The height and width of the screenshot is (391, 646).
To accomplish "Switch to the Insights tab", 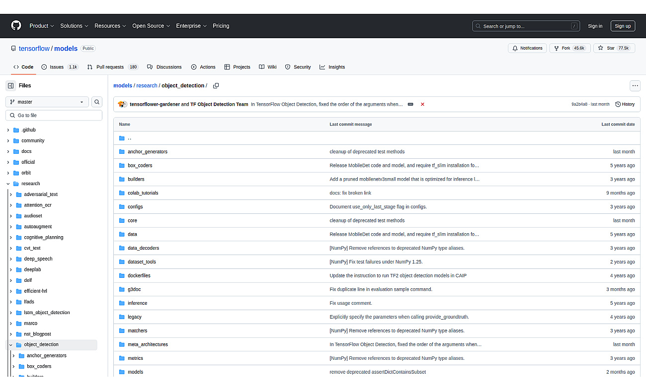I will click(332, 67).
